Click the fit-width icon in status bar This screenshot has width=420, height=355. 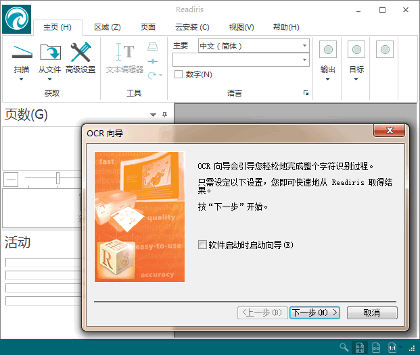pyautogui.click(x=376, y=348)
